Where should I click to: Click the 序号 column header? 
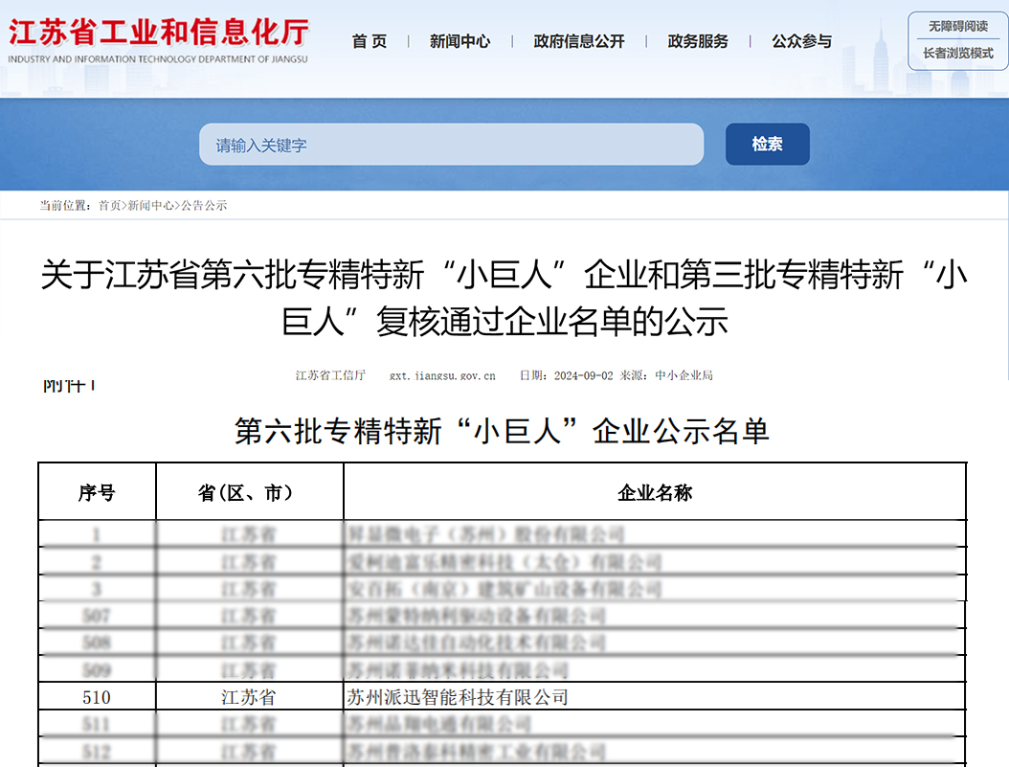[97, 492]
